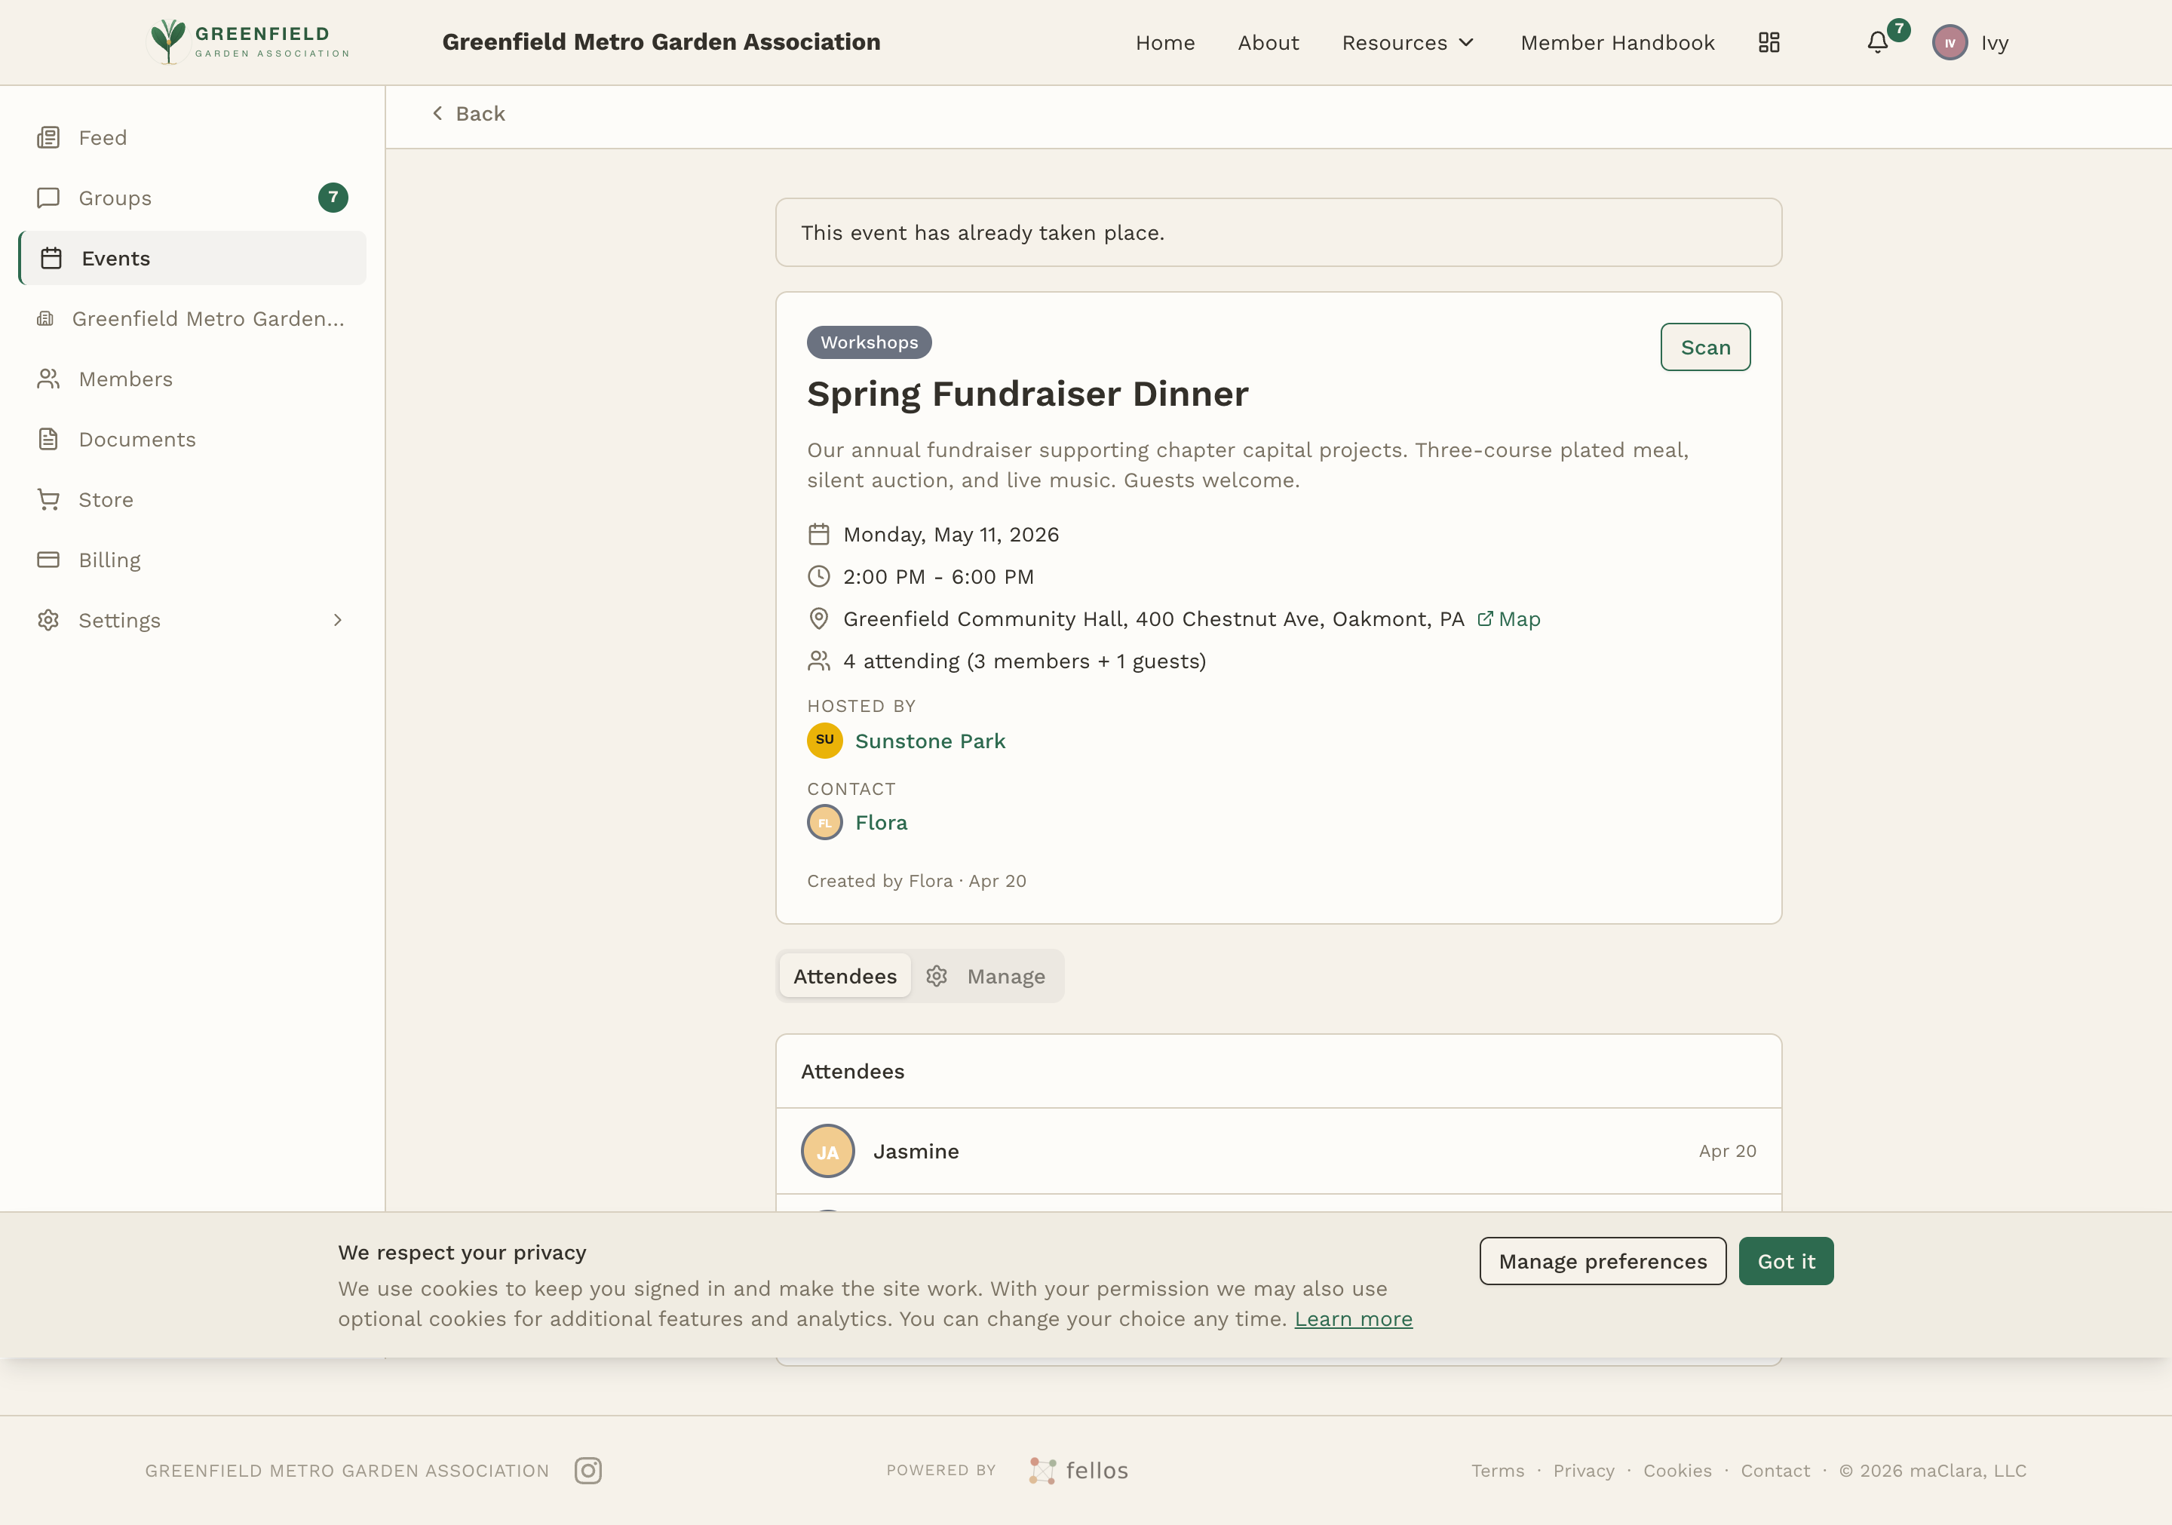Click the Monday, May 11, 2026 date
The width and height of the screenshot is (2172, 1525).
pos(951,535)
